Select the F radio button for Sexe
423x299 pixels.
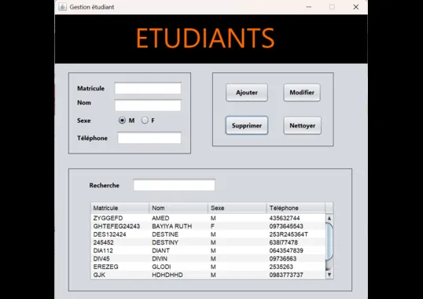[x=145, y=120]
